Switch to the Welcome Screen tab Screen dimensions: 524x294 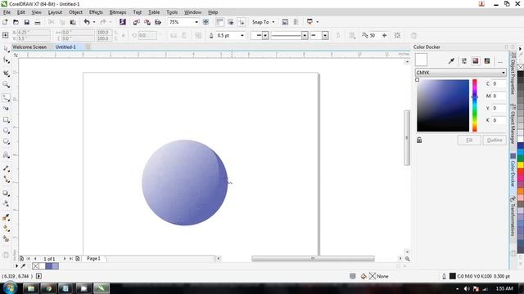(x=29, y=47)
